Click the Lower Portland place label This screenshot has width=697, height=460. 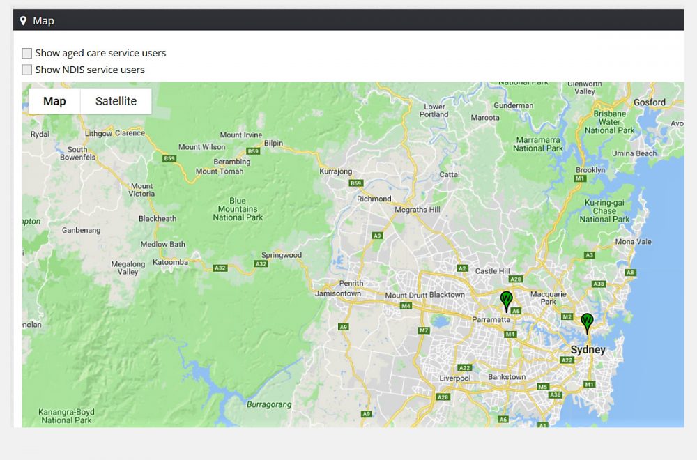click(x=434, y=111)
